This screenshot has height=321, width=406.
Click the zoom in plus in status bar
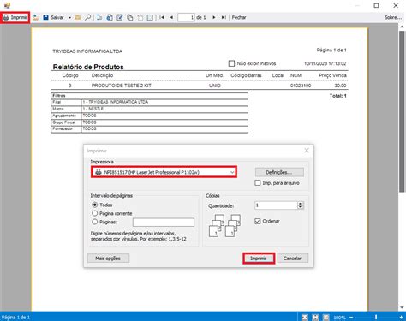401,318
